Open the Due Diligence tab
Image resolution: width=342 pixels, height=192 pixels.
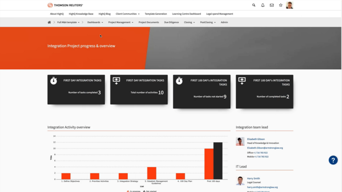pos(171,22)
